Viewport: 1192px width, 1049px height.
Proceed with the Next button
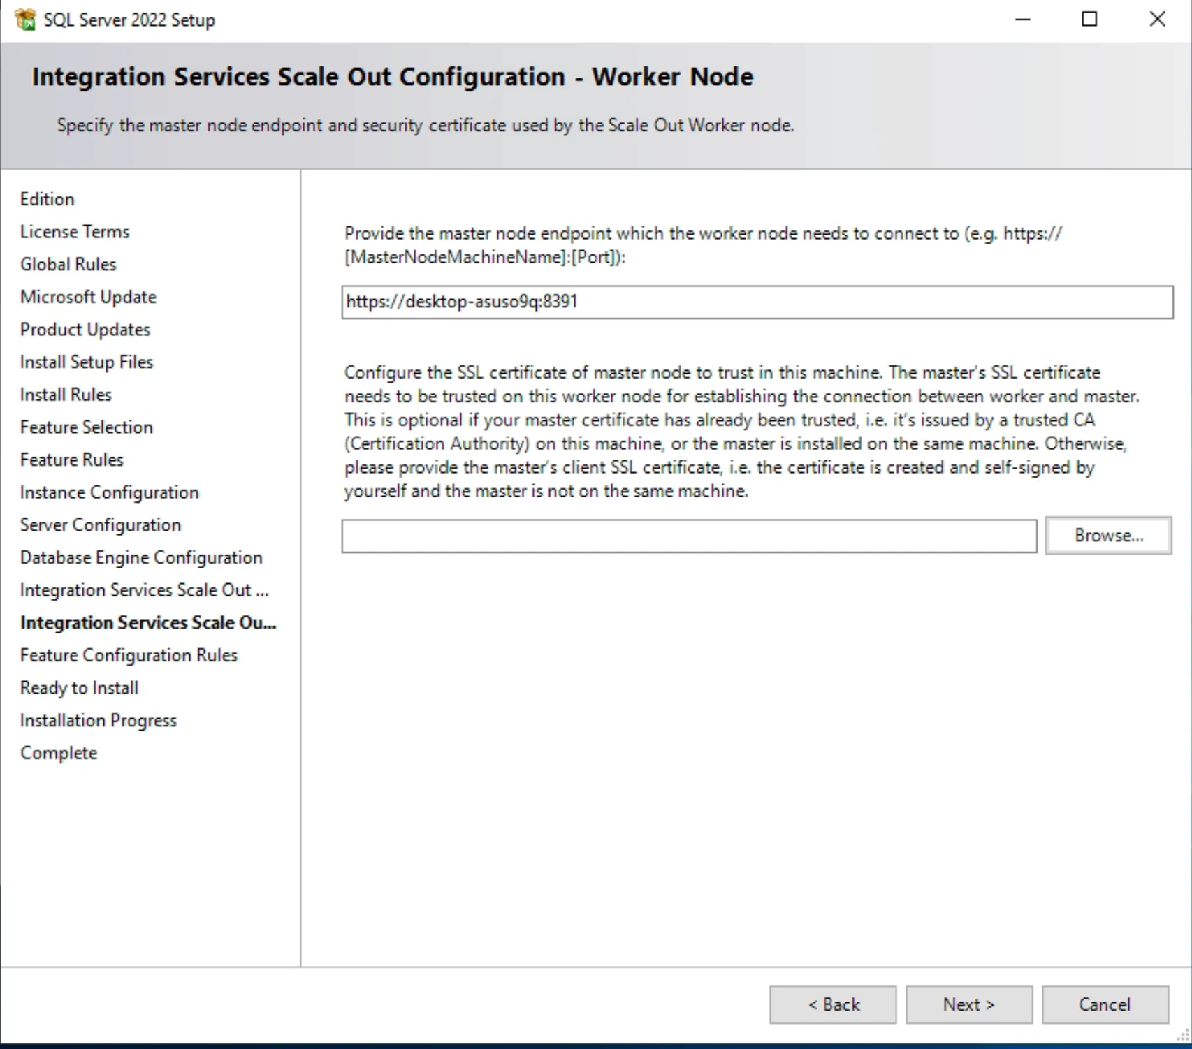pyautogui.click(x=969, y=1004)
